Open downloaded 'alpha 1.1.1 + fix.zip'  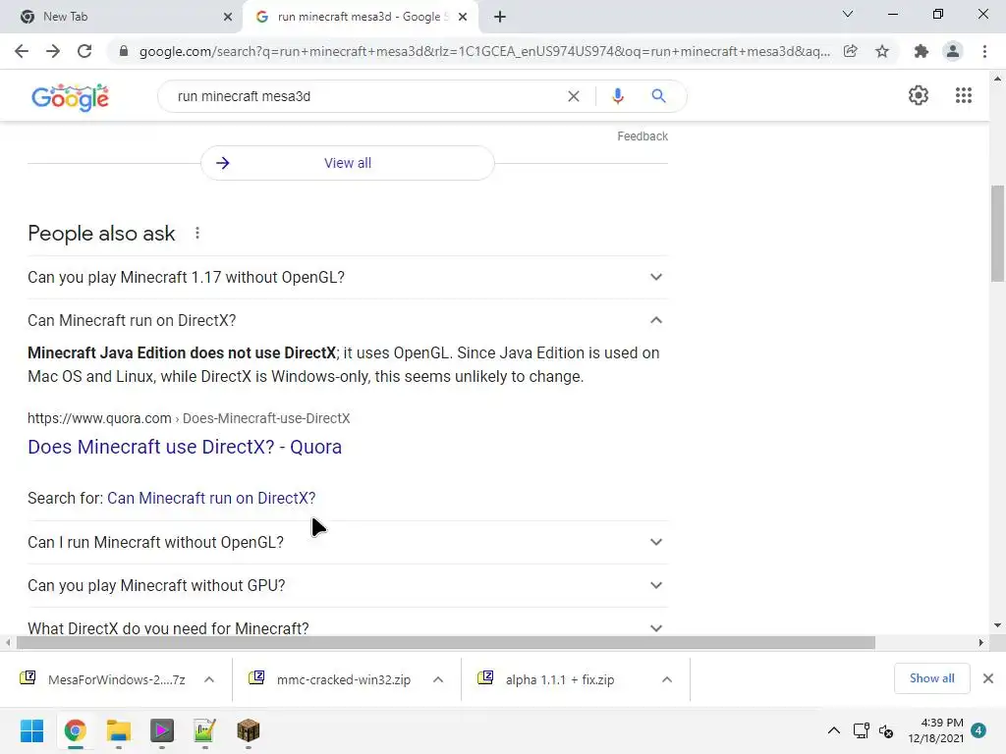point(545,679)
